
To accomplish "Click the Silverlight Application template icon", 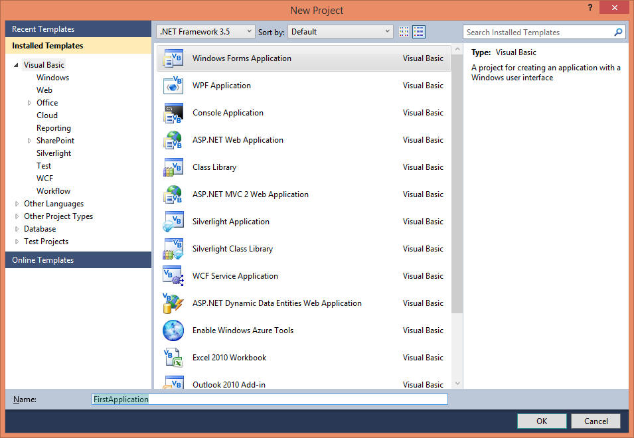I will click(x=173, y=222).
